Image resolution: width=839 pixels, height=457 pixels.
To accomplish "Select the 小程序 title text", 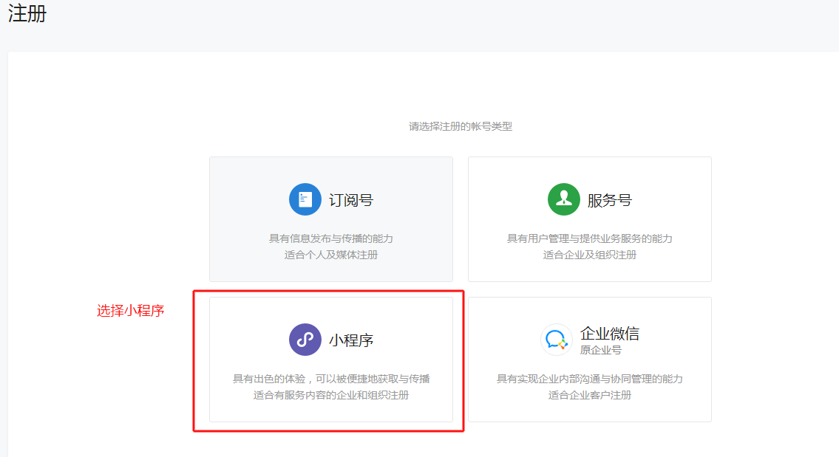I will pyautogui.click(x=351, y=340).
